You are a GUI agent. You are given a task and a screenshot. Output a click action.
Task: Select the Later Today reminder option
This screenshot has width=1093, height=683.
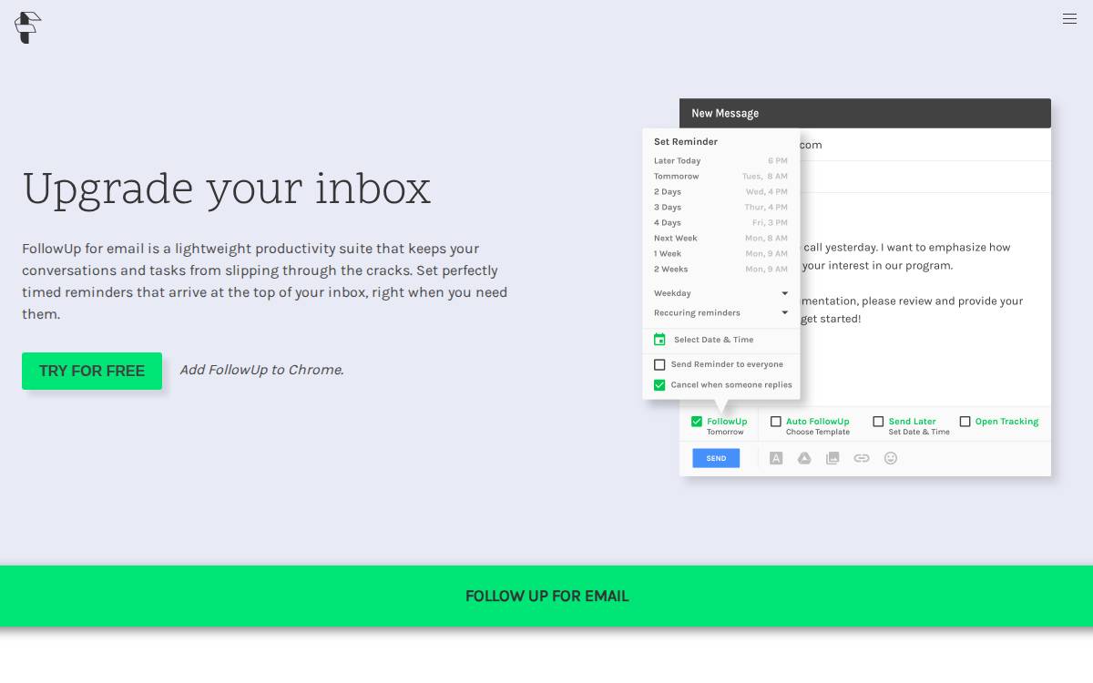(x=720, y=161)
